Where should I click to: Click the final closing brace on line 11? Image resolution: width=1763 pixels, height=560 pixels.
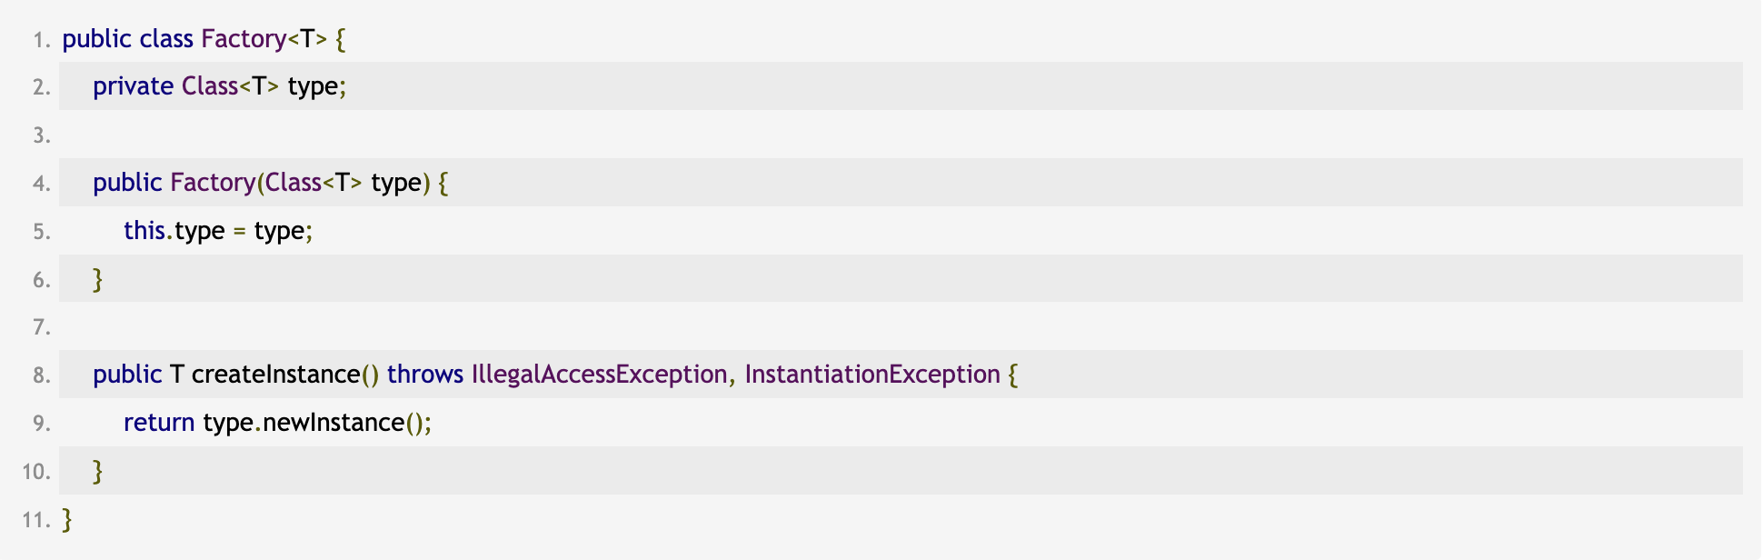click(67, 520)
